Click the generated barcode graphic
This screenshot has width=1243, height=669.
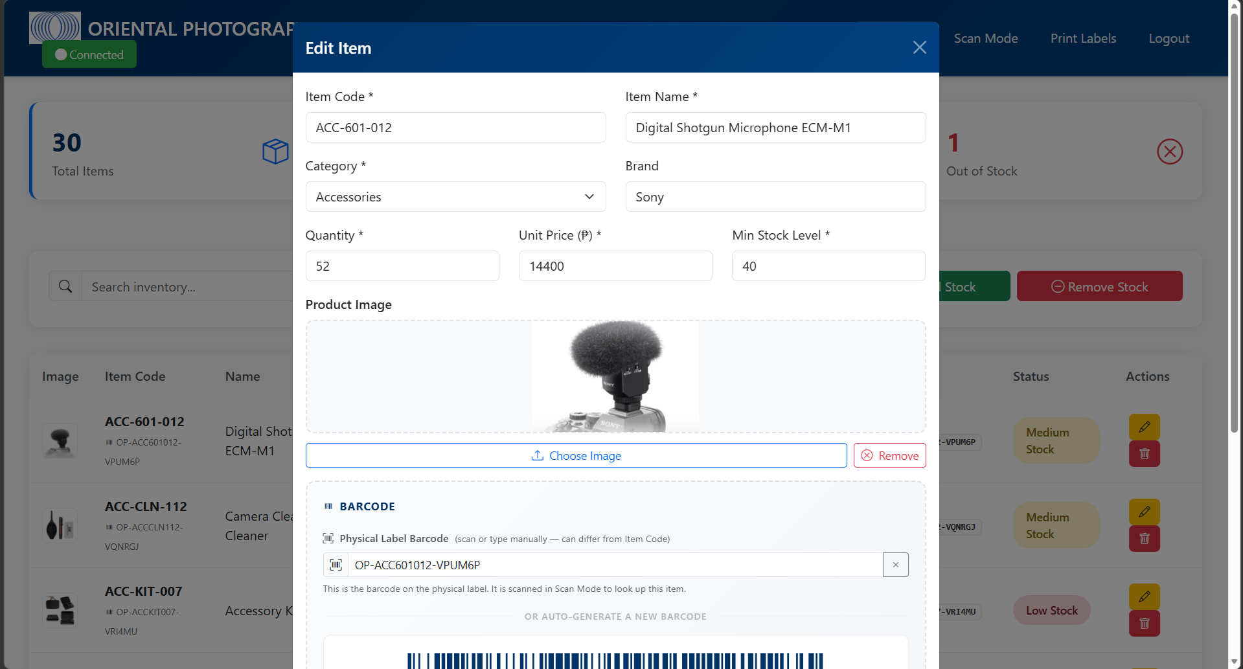point(615,661)
